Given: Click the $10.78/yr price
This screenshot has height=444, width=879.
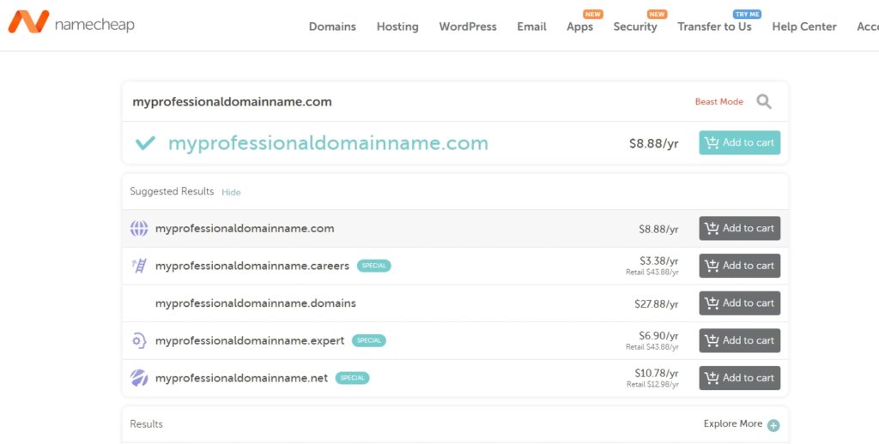Looking at the screenshot, I should [x=657, y=373].
